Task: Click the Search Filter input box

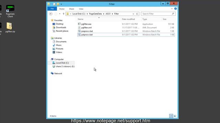Action: pos(158,14)
